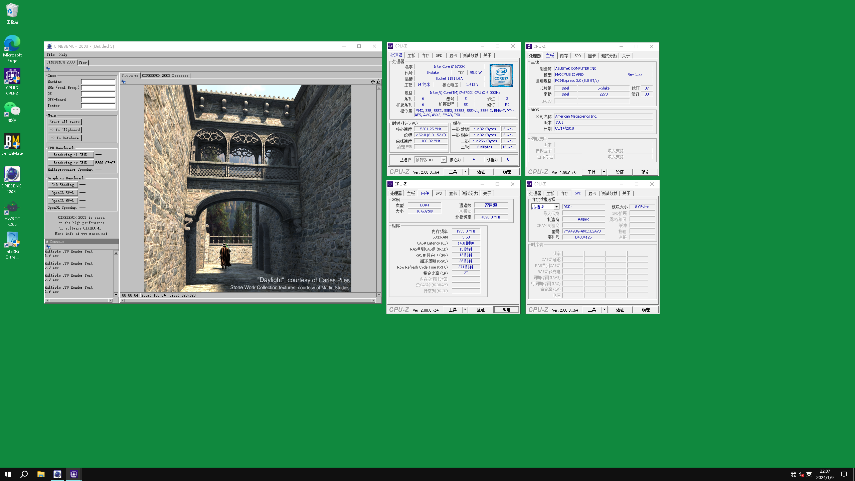Image resolution: width=855 pixels, height=481 pixels.
Task: Open the Help menu in CINEBENCH
Action: pyautogui.click(x=63, y=54)
